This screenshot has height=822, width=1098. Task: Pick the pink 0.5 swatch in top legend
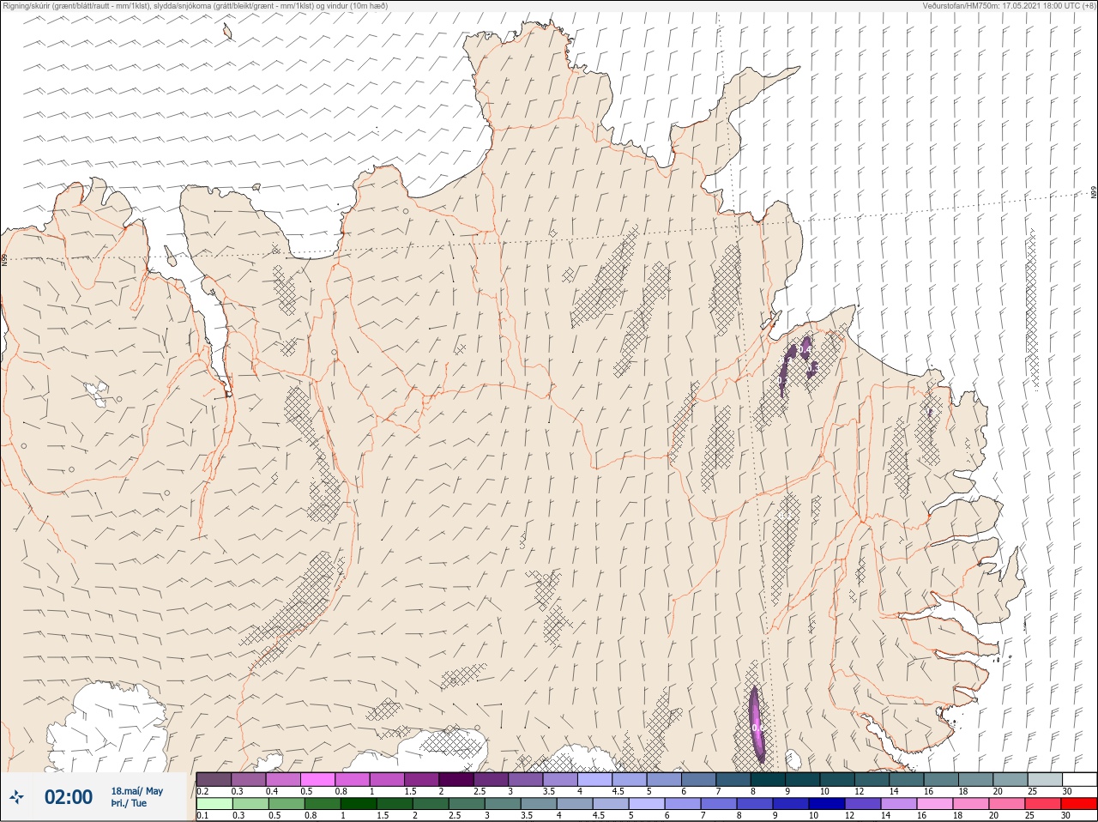pyautogui.click(x=318, y=779)
